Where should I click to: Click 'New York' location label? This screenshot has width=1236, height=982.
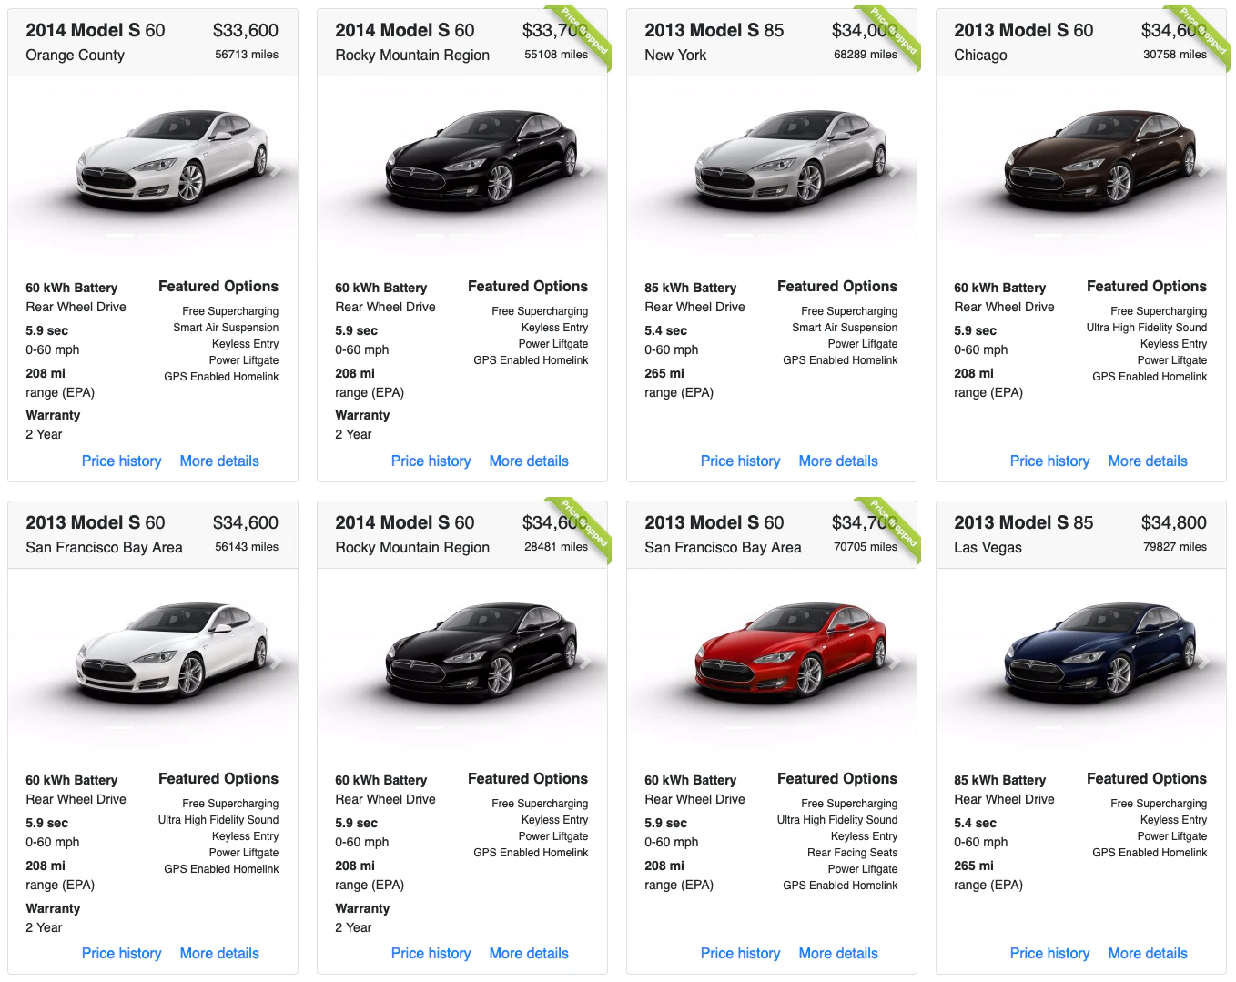(675, 55)
